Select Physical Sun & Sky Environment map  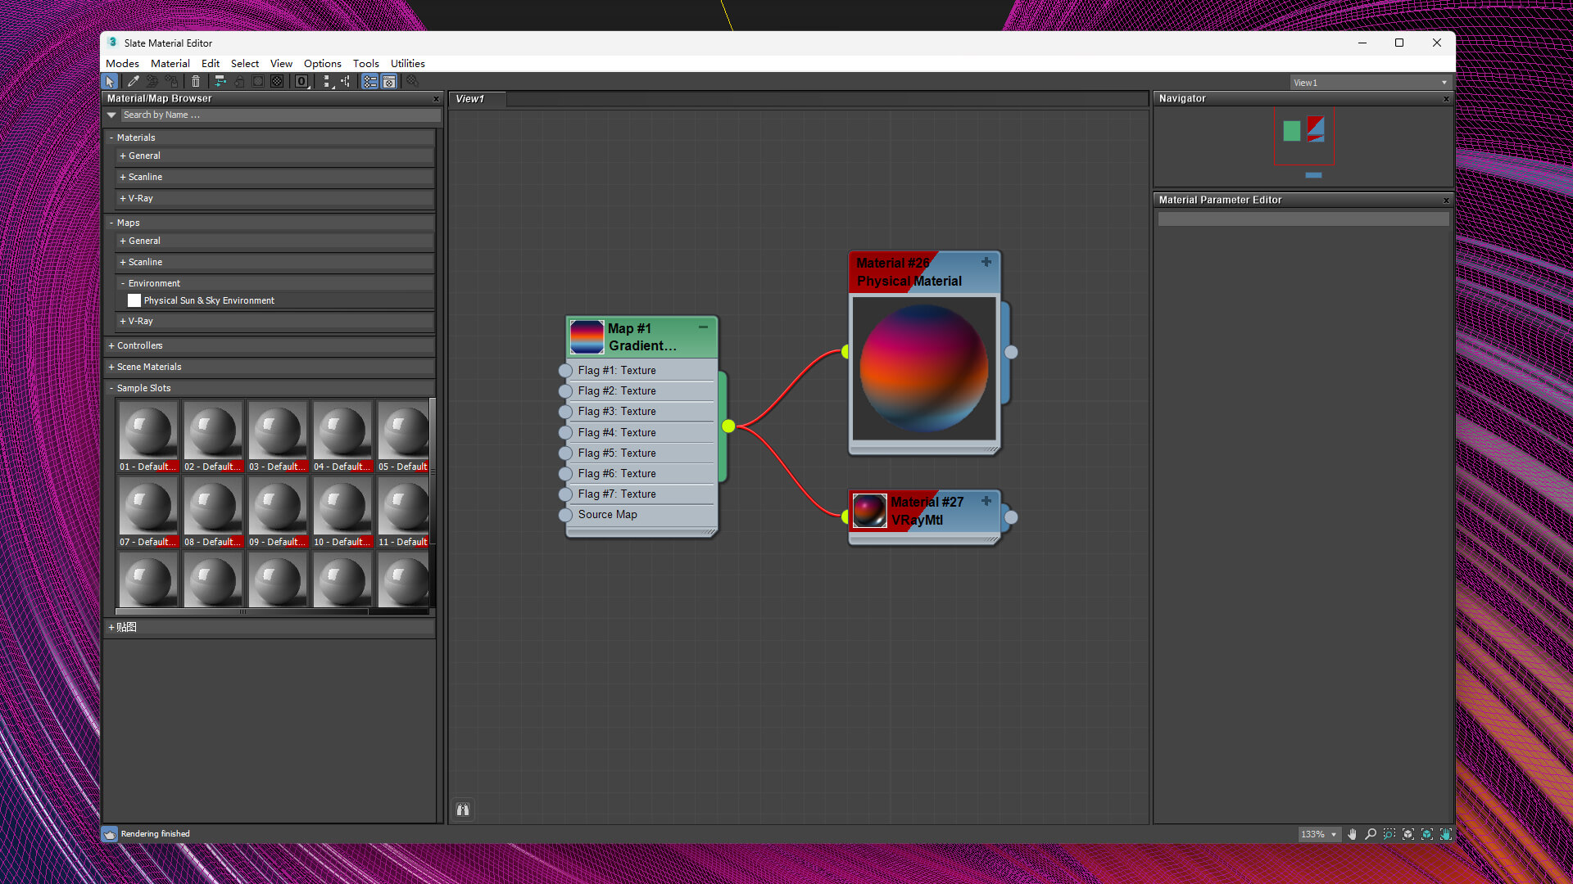tap(209, 300)
